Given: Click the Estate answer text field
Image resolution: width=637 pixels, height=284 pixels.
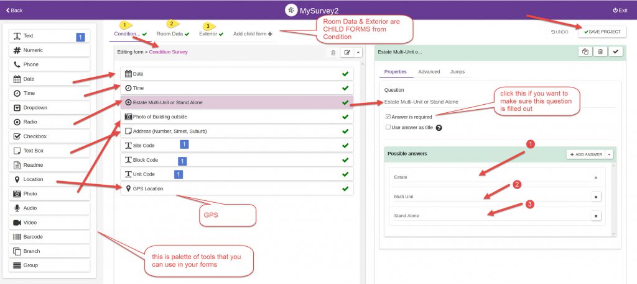Looking at the screenshot, I should (x=488, y=177).
